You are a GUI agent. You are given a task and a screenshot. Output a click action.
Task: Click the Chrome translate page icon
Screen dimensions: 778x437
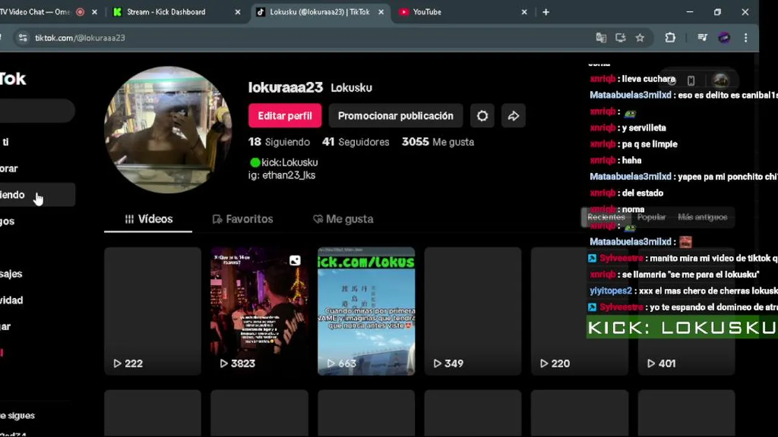tap(601, 38)
